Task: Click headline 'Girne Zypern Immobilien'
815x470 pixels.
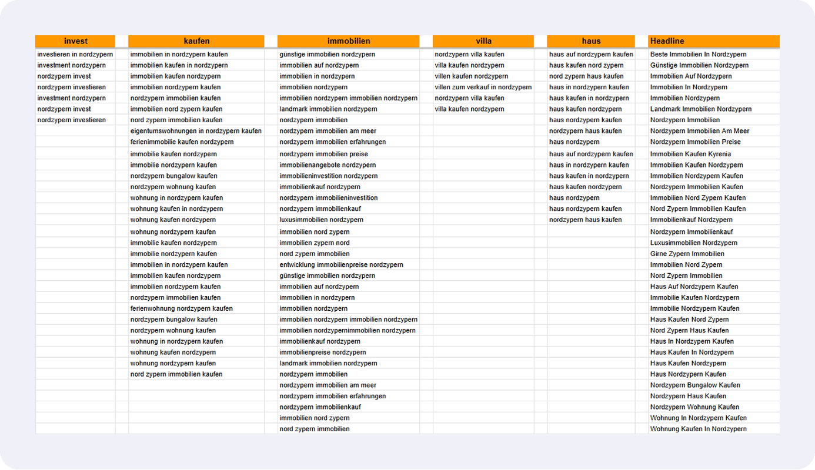Action: (x=687, y=254)
